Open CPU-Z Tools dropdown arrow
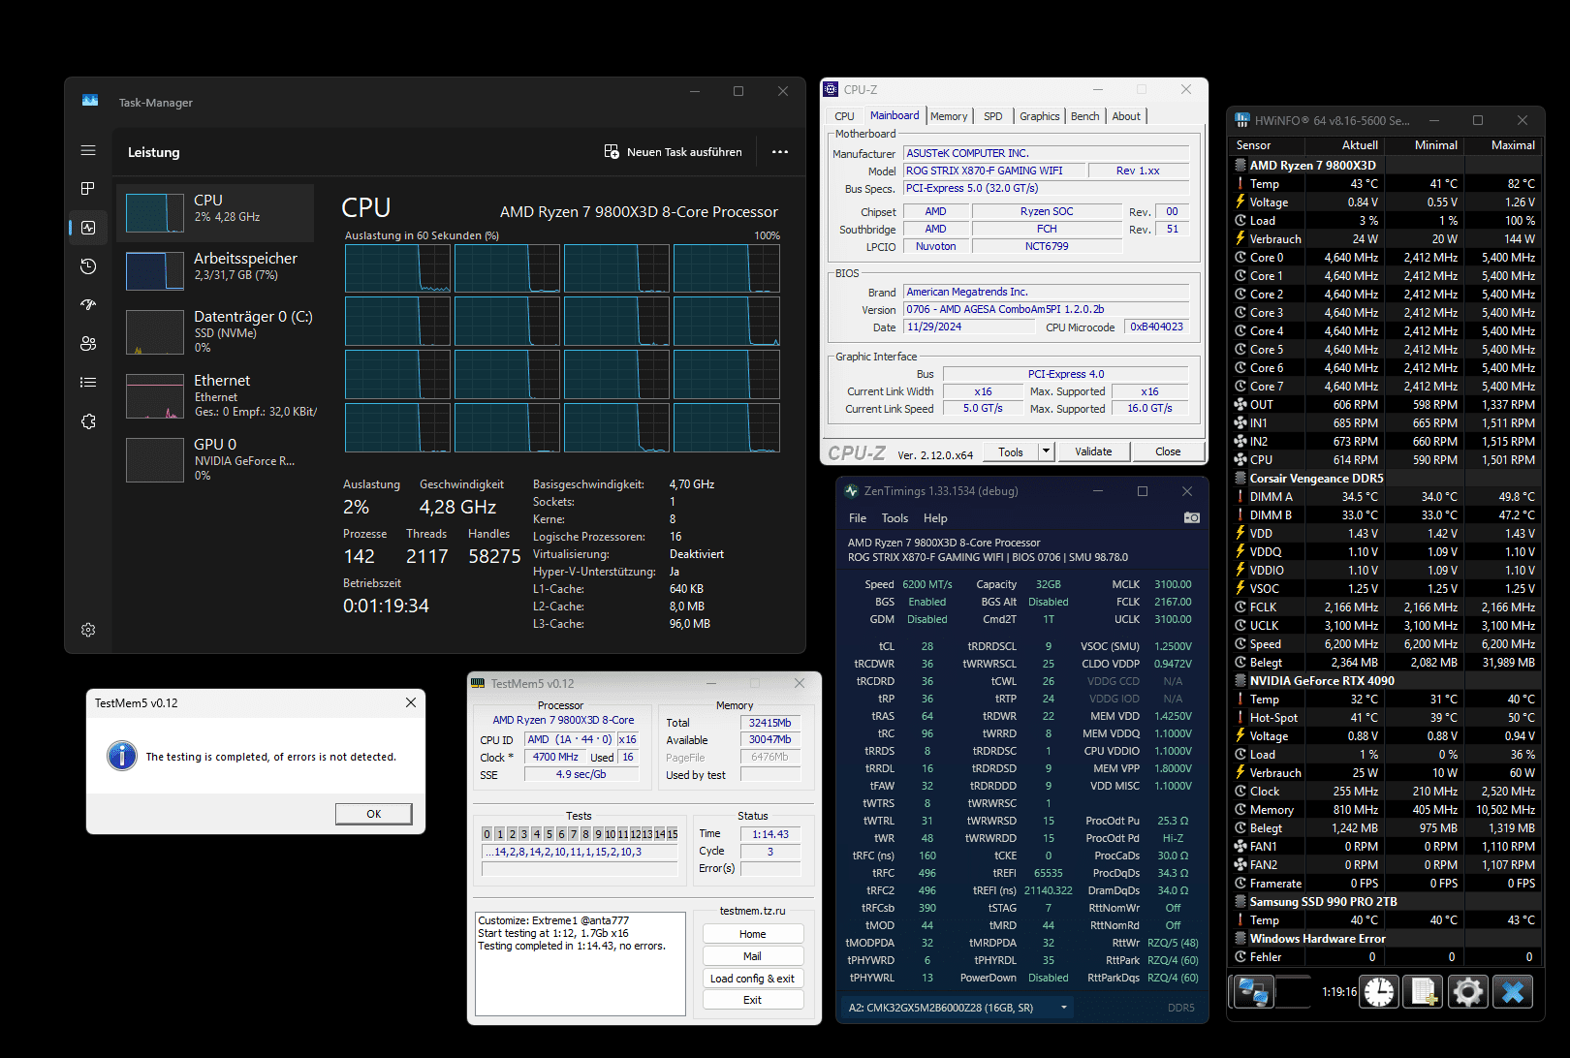The image size is (1570, 1058). point(1046,451)
